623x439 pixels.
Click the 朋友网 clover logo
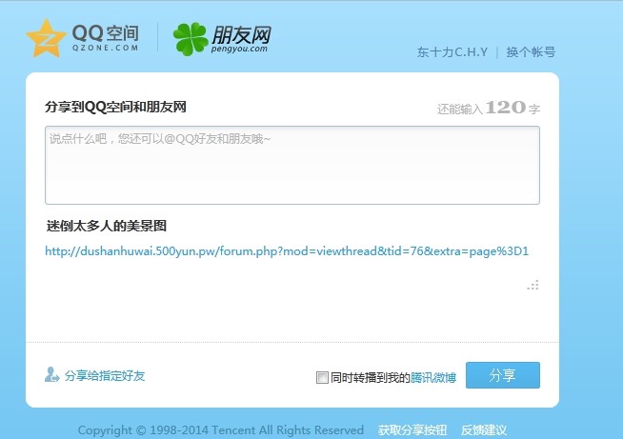[x=191, y=38]
